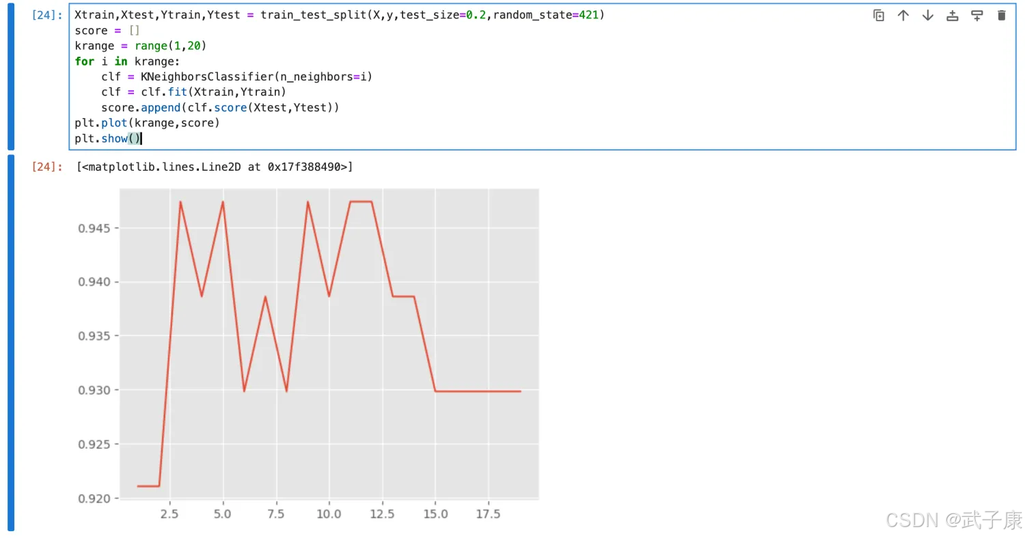Place cursor on the KNeighborsClassifier line
The image size is (1025, 538).
(236, 76)
